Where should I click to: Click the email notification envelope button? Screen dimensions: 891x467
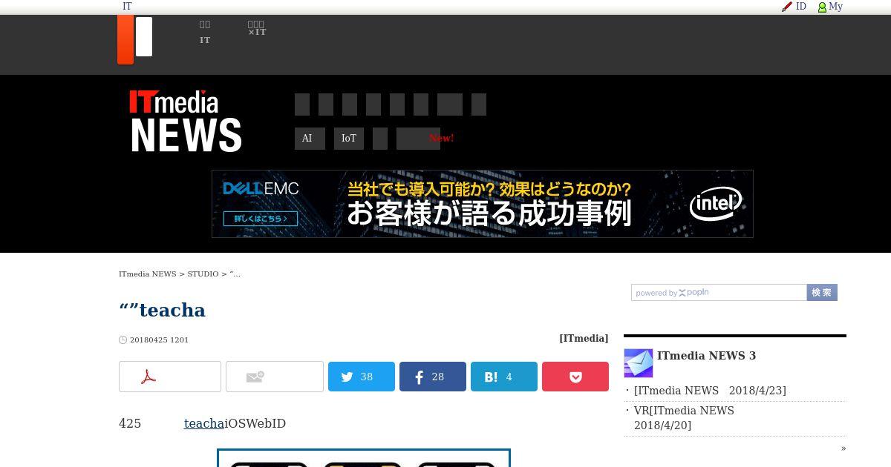(x=275, y=377)
